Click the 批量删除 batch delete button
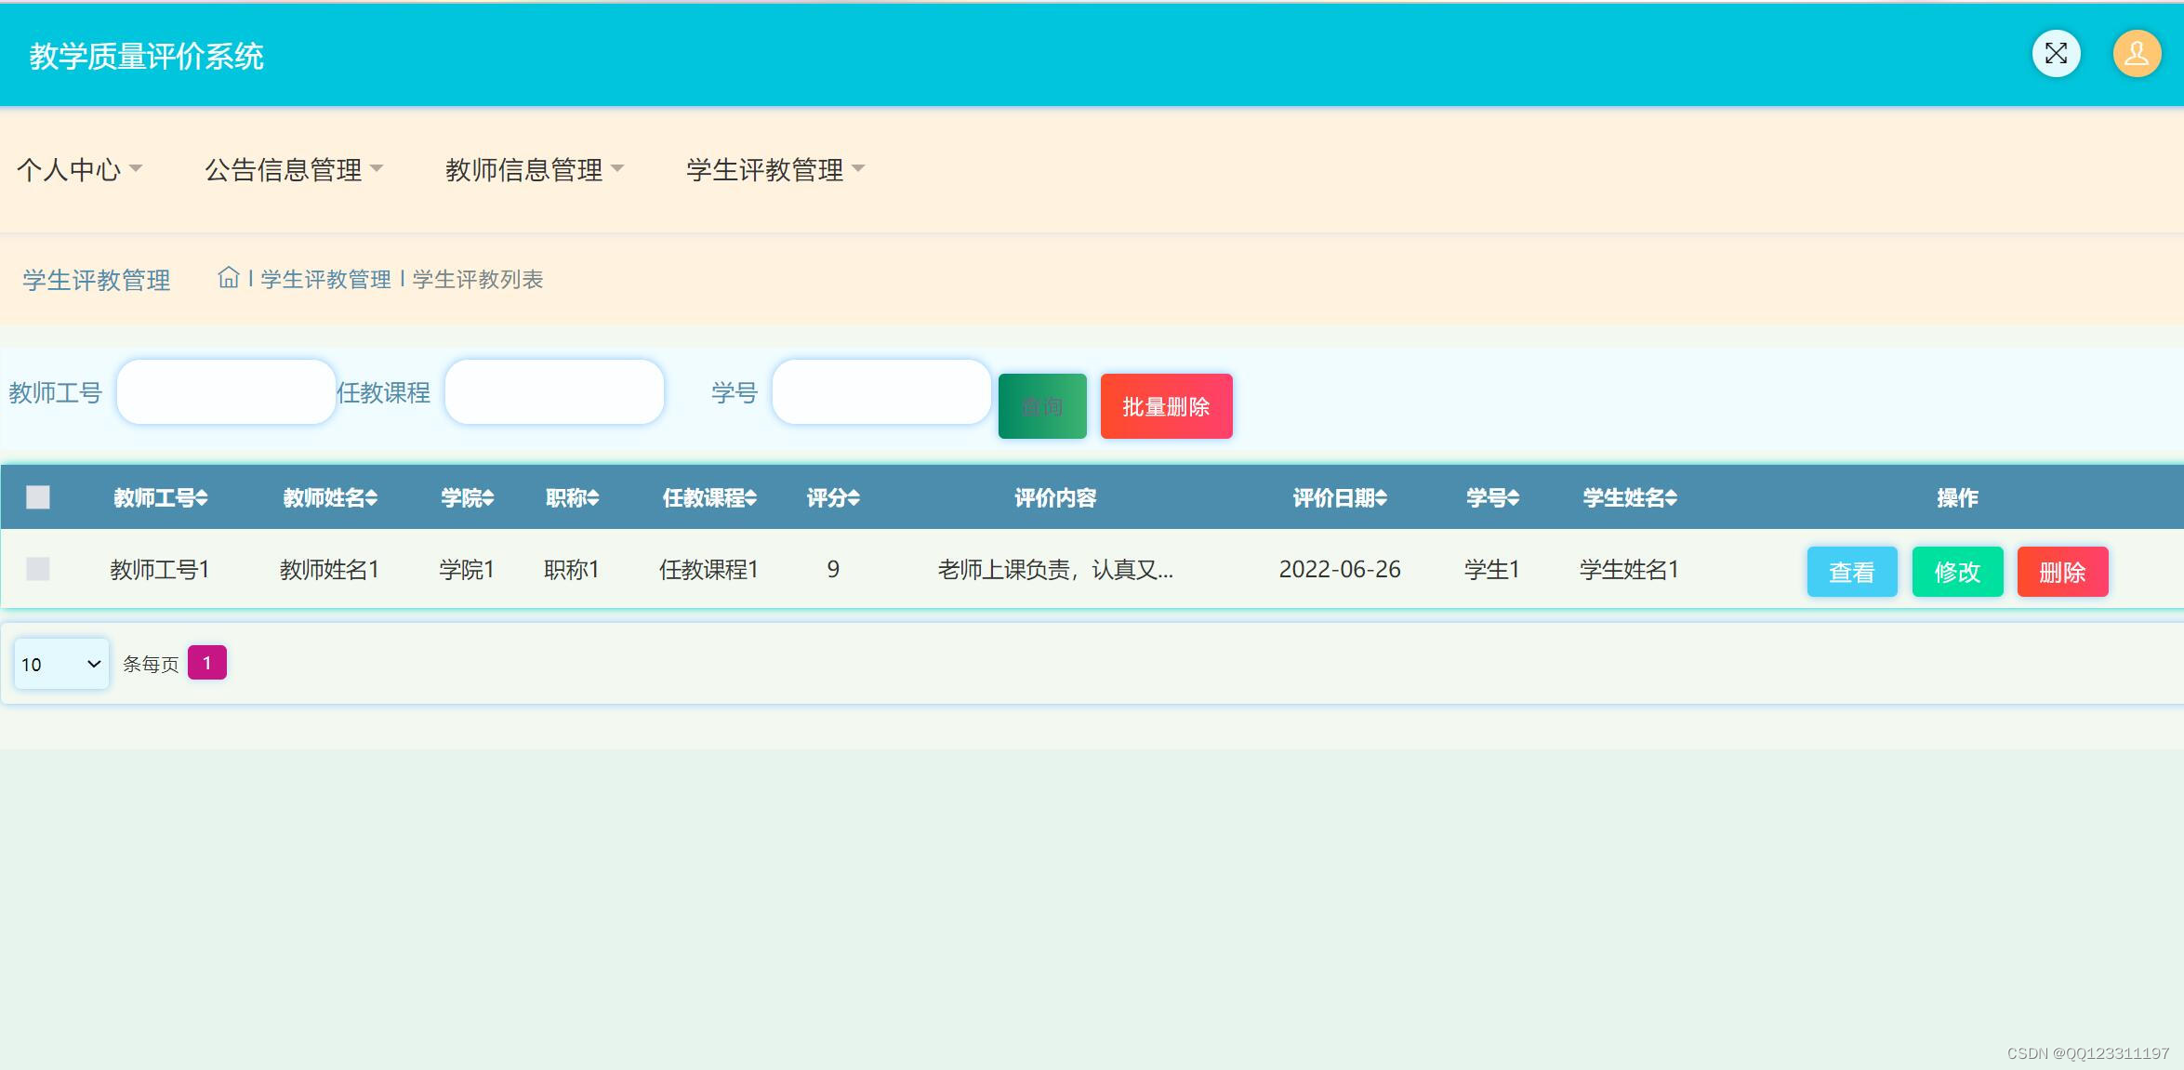This screenshot has height=1070, width=2184. click(1166, 406)
